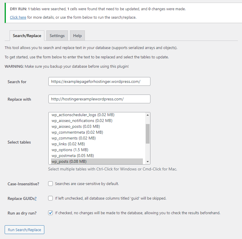Image resolution: width=242 pixels, height=239 pixels.
Task: Click the Search for input field
Action: pyautogui.click(x=99, y=81)
